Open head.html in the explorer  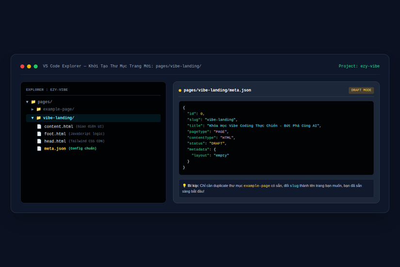(55, 141)
